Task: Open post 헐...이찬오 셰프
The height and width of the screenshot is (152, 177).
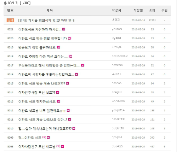Action: (30, 138)
